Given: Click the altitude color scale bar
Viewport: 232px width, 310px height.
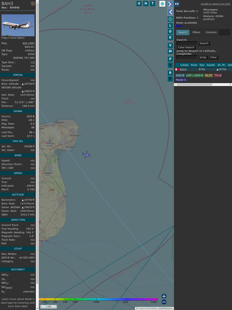Looking at the screenshot, I should (x=98, y=299).
